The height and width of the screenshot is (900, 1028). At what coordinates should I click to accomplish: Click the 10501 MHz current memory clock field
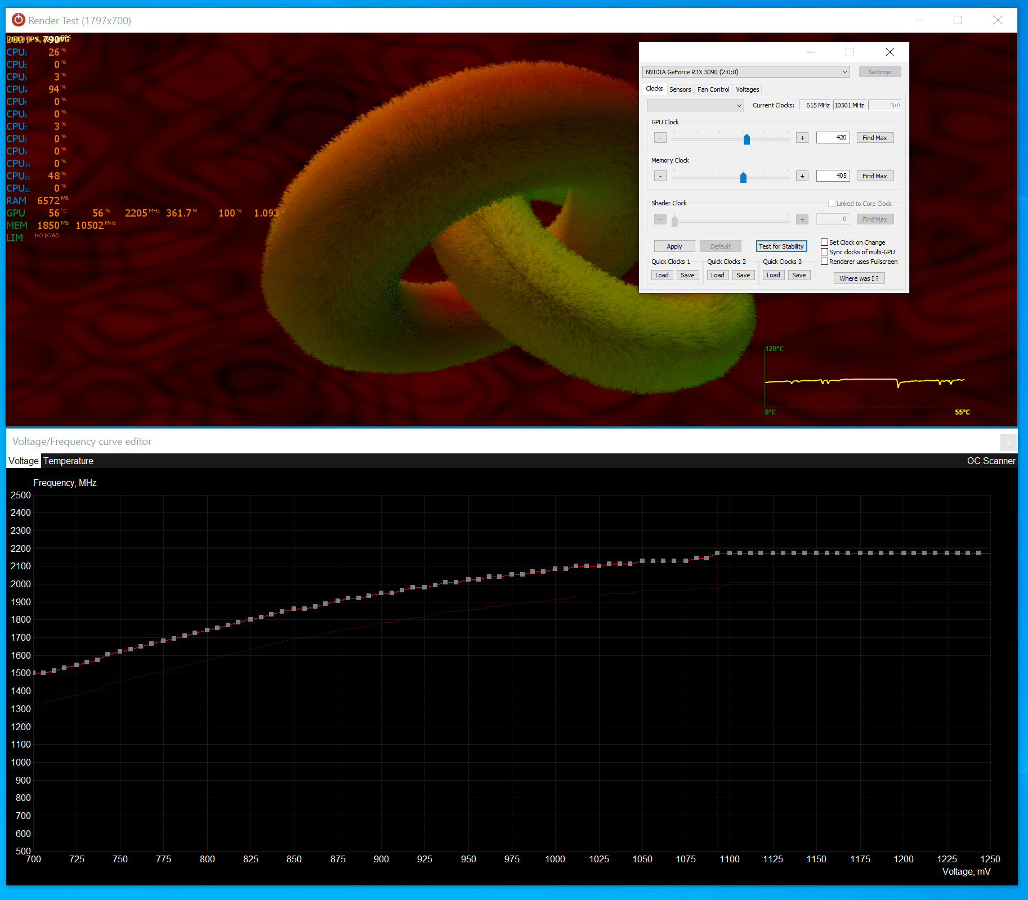850,105
